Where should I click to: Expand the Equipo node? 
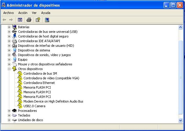pyautogui.click(x=9, y=60)
